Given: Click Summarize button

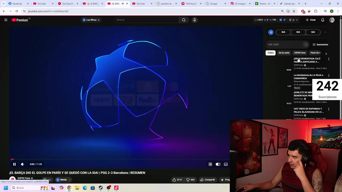Looking at the screenshot, I should coord(320,45).
